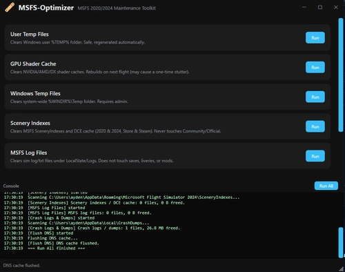345x272 pixels.
Task: Click the Console label
Action: pyautogui.click(x=11, y=186)
